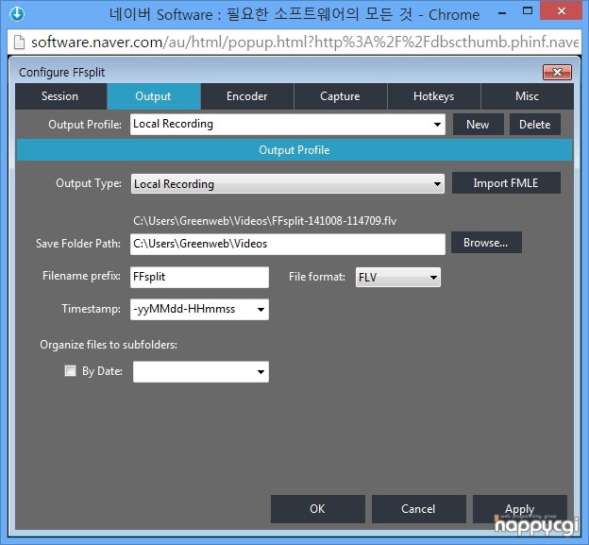Click the New profile button
Image resolution: width=589 pixels, height=545 pixels.
478,125
